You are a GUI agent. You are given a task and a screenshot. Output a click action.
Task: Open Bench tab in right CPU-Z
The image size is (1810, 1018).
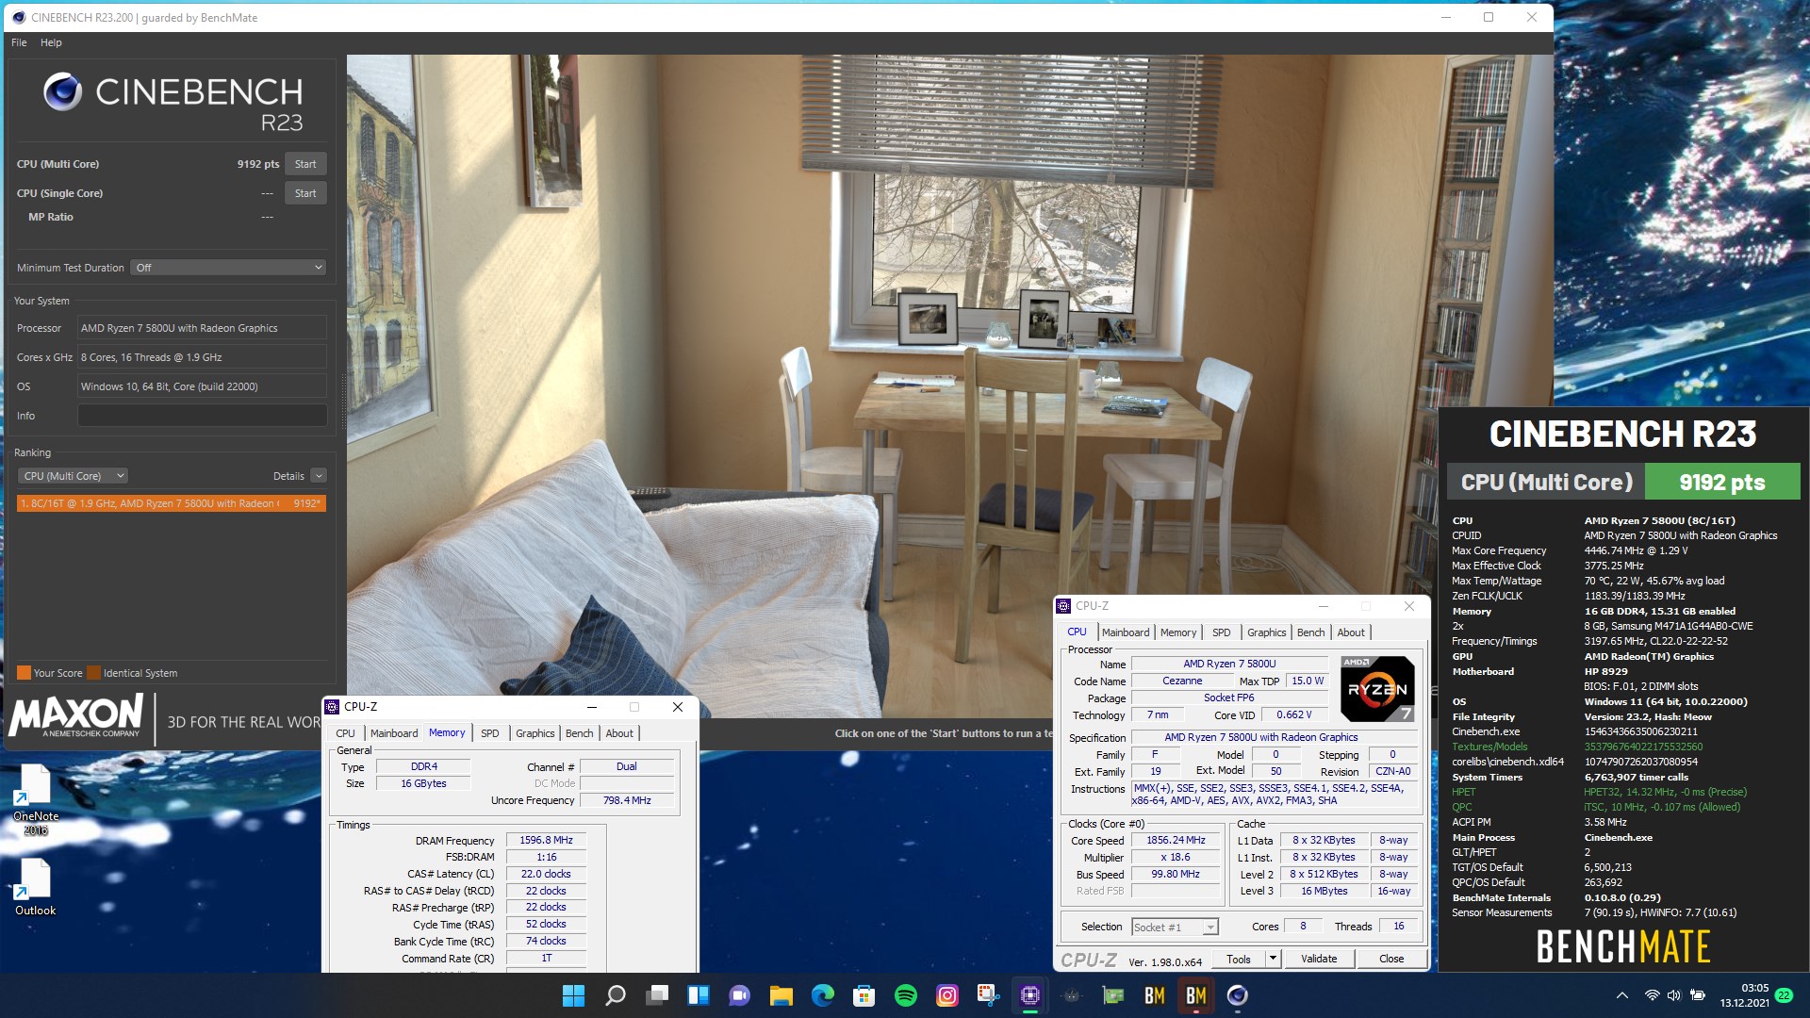click(1310, 632)
